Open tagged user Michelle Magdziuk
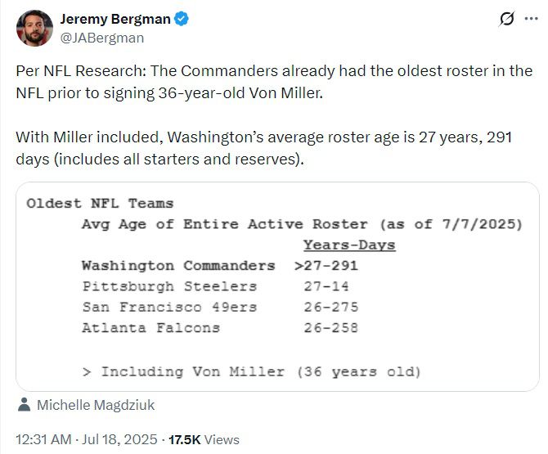This screenshot has width=548, height=454. [96, 405]
